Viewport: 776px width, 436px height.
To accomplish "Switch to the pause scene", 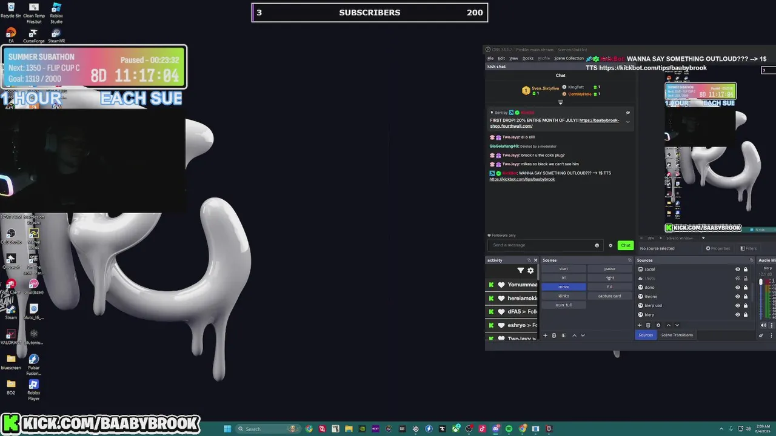I will [610, 269].
